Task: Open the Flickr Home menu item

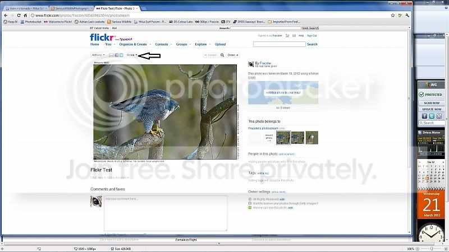Action: point(95,44)
